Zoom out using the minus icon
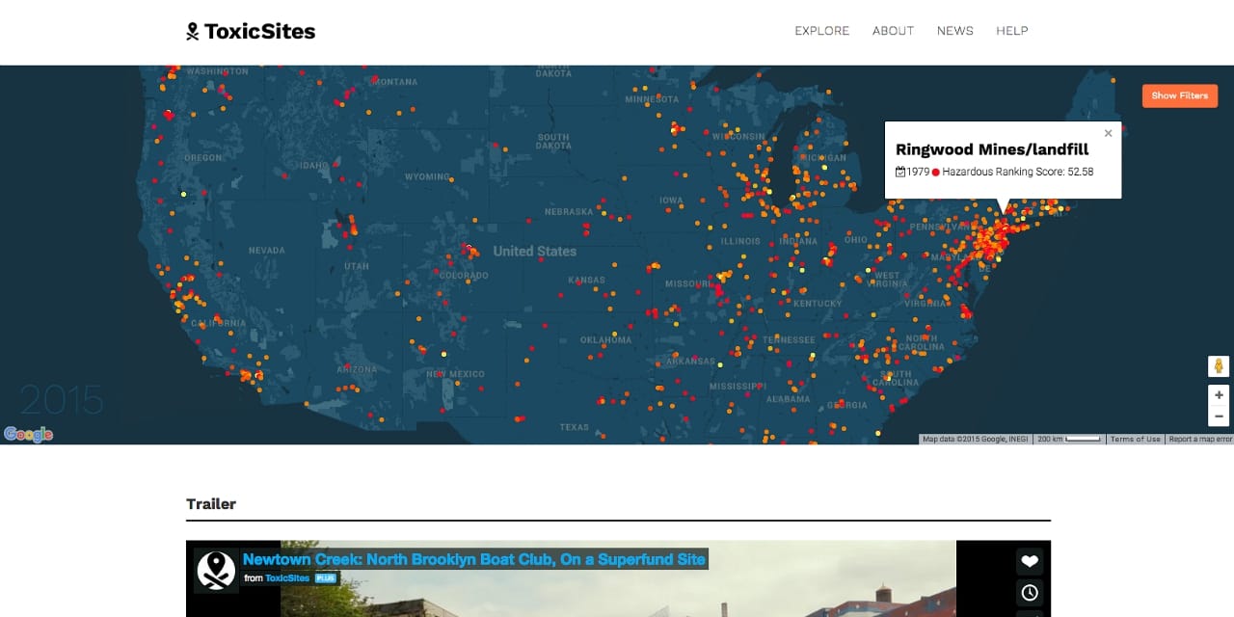 tap(1217, 416)
